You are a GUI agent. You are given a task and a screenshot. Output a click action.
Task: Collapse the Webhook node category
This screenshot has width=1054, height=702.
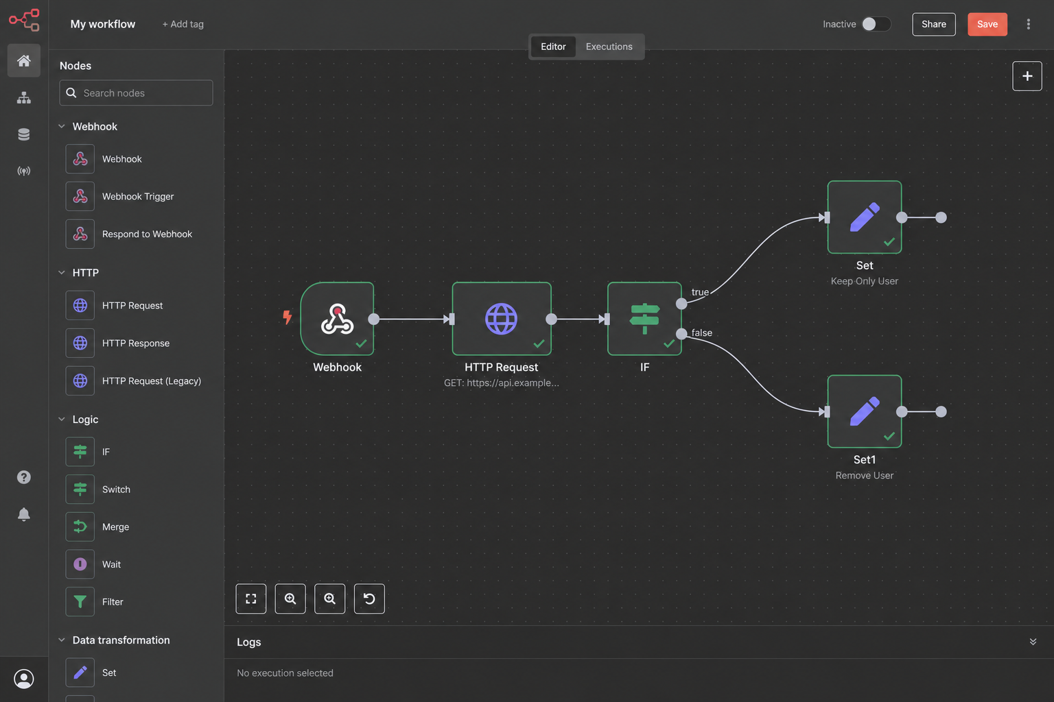[x=62, y=126]
